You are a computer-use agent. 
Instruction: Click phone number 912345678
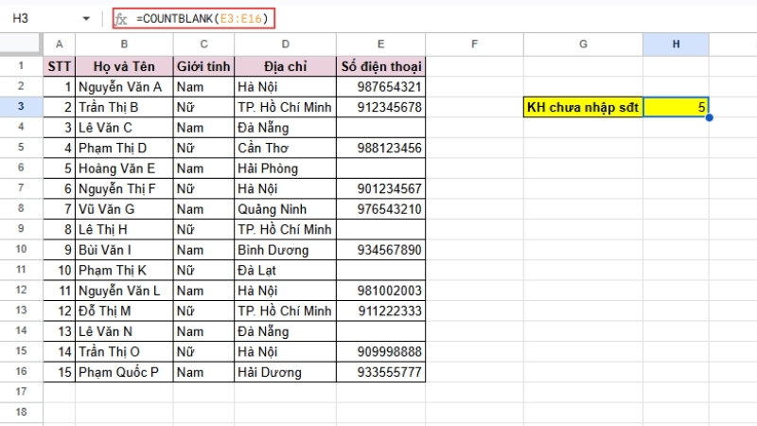point(381,107)
